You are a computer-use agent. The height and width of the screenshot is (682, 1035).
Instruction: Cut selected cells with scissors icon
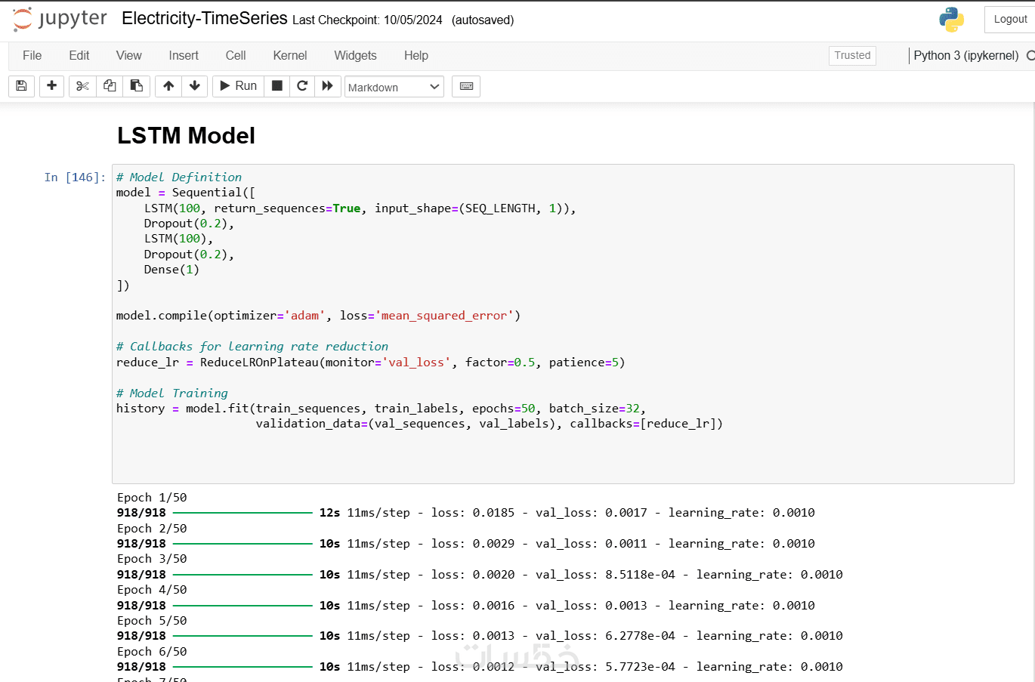pos(82,86)
